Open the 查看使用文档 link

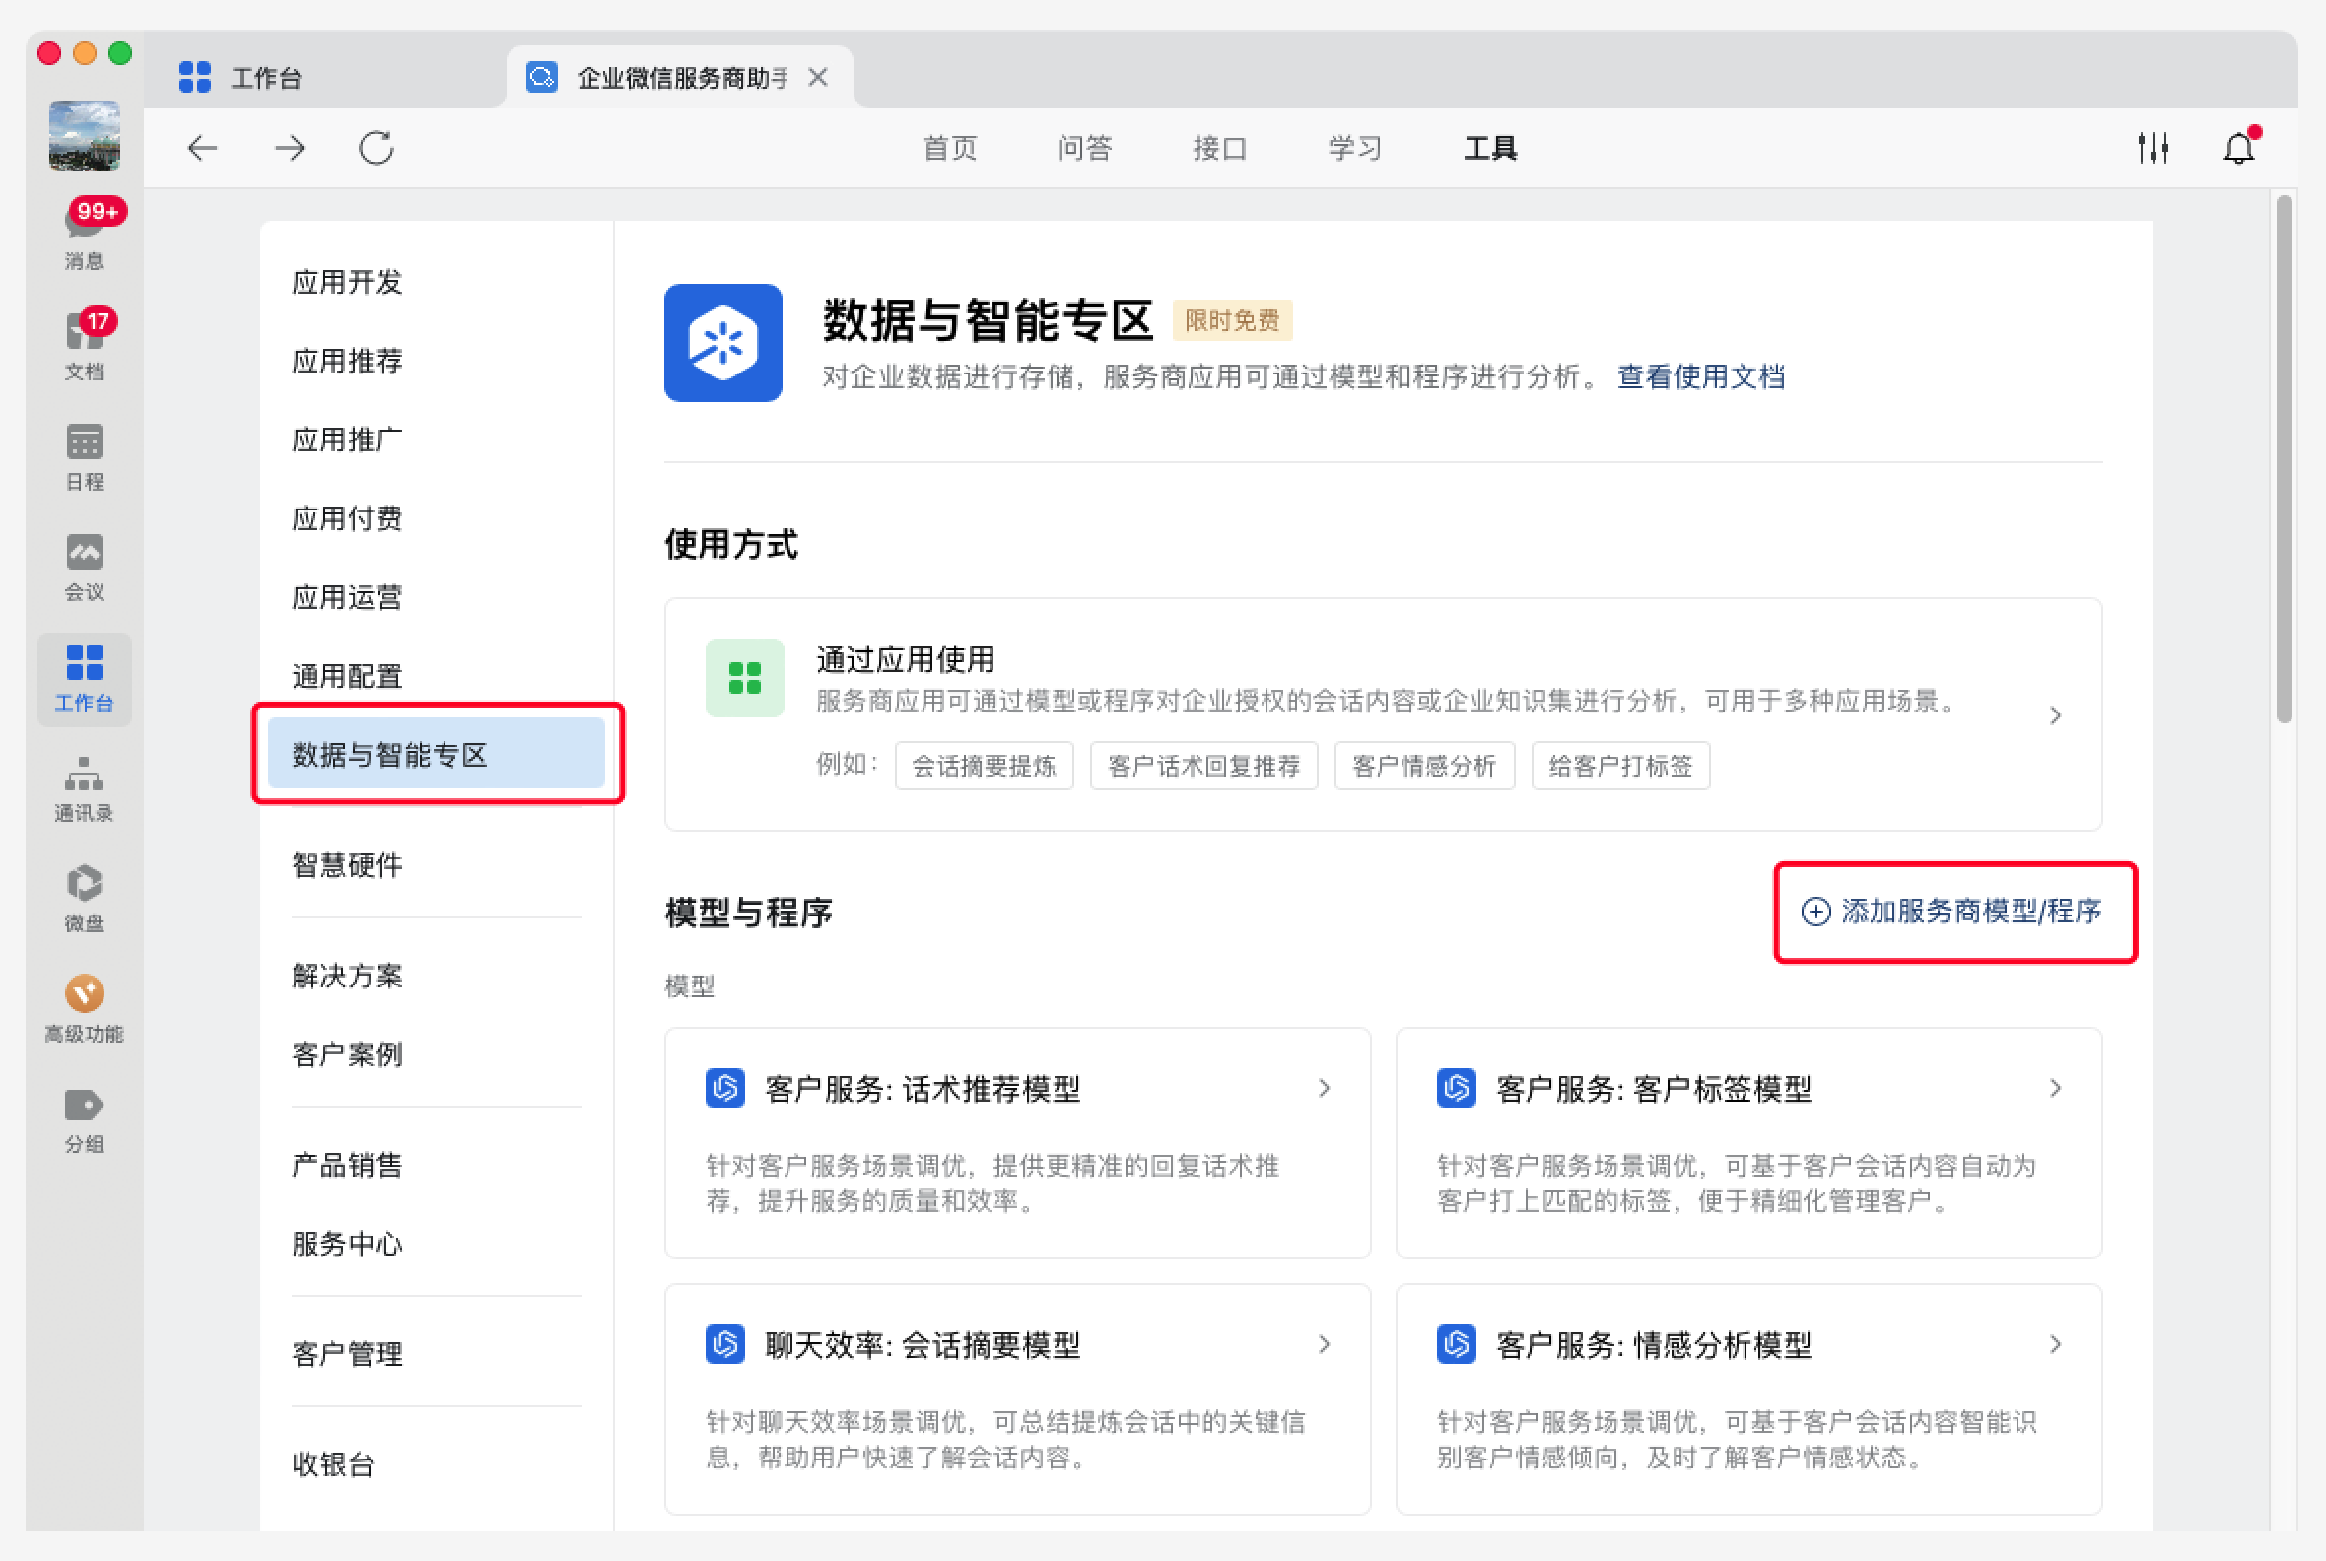coord(1700,376)
